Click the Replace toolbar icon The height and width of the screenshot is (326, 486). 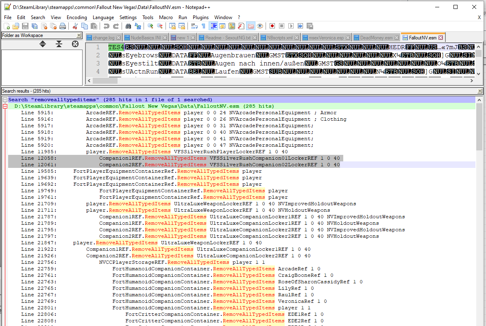(x=138, y=26)
